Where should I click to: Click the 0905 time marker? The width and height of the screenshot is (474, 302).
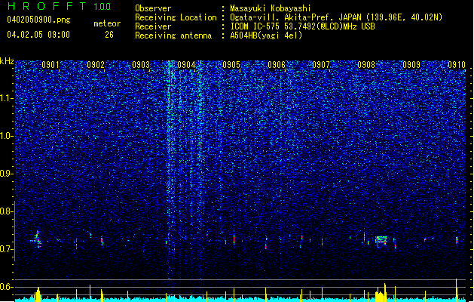point(231,65)
